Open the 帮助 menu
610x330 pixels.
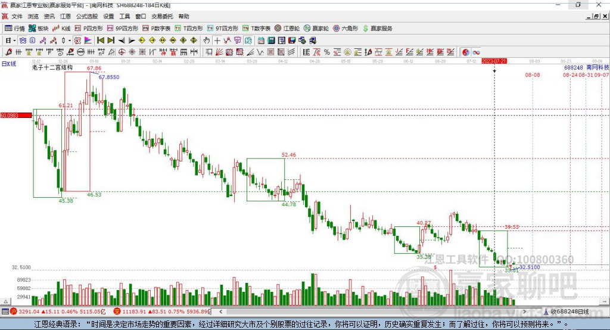coord(183,16)
